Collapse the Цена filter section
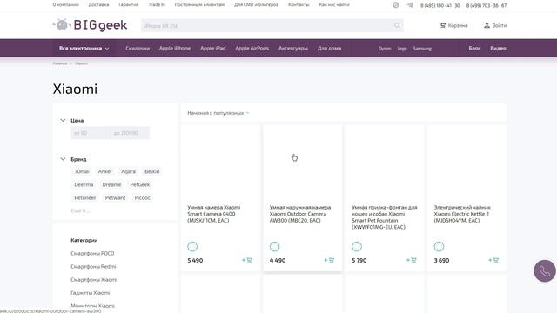Viewport: 557px width, 313px height. pyautogui.click(x=63, y=120)
